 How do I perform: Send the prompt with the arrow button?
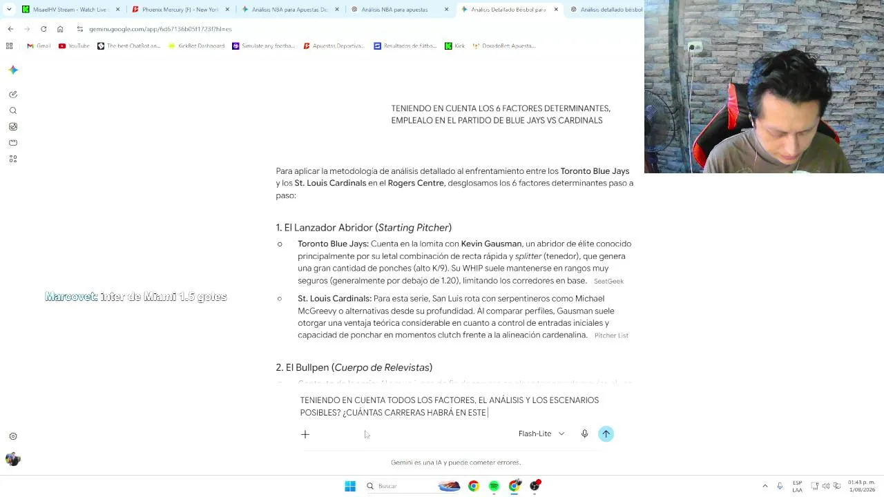[x=606, y=433]
